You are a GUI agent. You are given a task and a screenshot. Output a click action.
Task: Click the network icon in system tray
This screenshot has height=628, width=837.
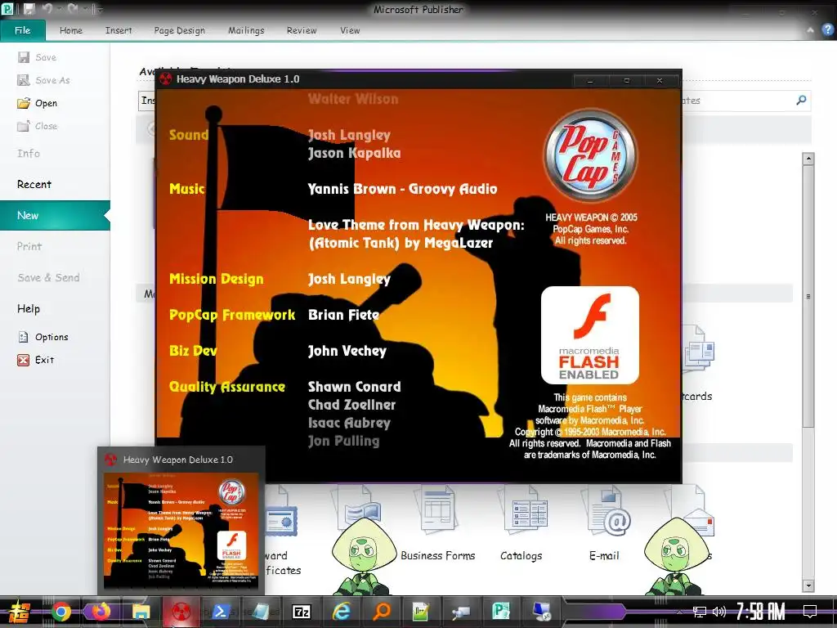[x=700, y=612]
